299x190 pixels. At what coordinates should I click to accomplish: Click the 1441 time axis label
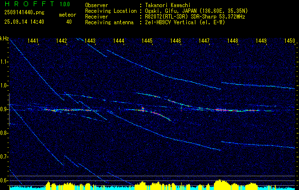(33, 40)
